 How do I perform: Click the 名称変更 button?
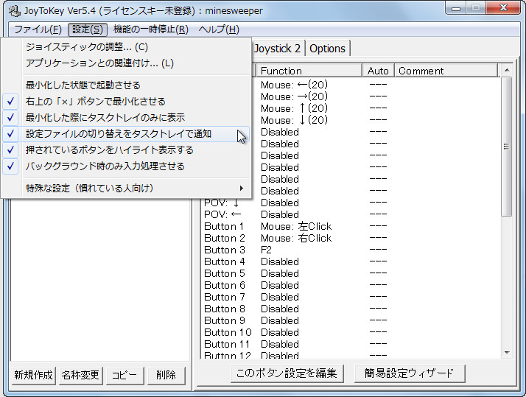click(80, 375)
